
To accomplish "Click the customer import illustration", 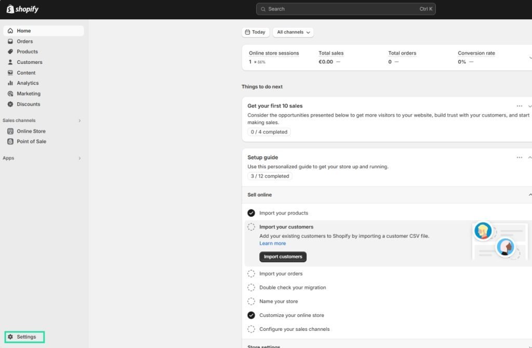I will click(500, 241).
